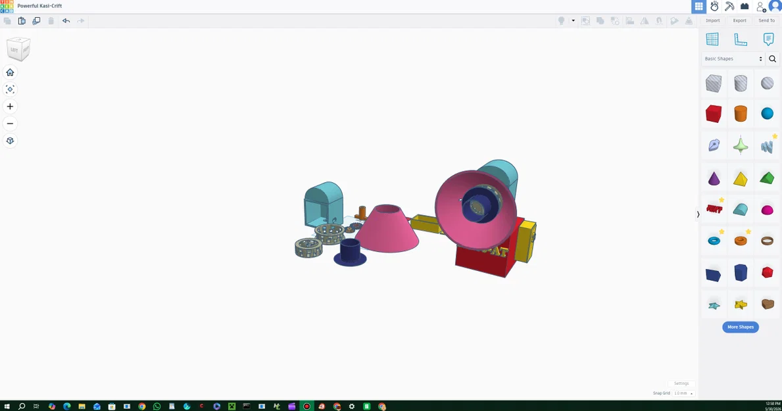The image size is (782, 411).
Task: Pick the purple Cone shape
Action: [714, 179]
